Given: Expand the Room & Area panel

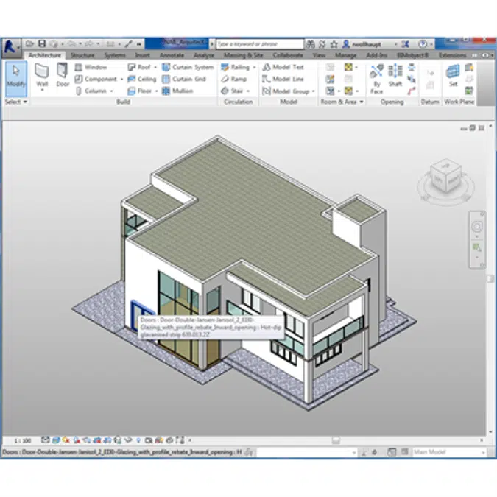Looking at the screenshot, I should click(x=342, y=102).
